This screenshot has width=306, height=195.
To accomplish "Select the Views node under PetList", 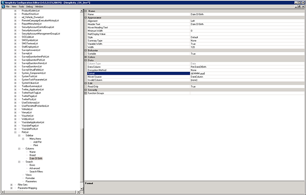I will click(28, 175).
